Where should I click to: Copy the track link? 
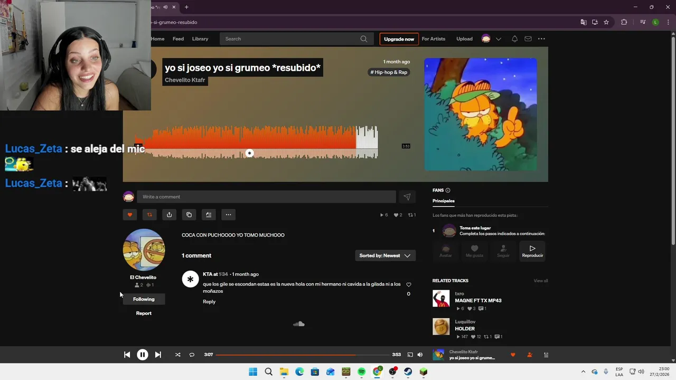(x=189, y=214)
